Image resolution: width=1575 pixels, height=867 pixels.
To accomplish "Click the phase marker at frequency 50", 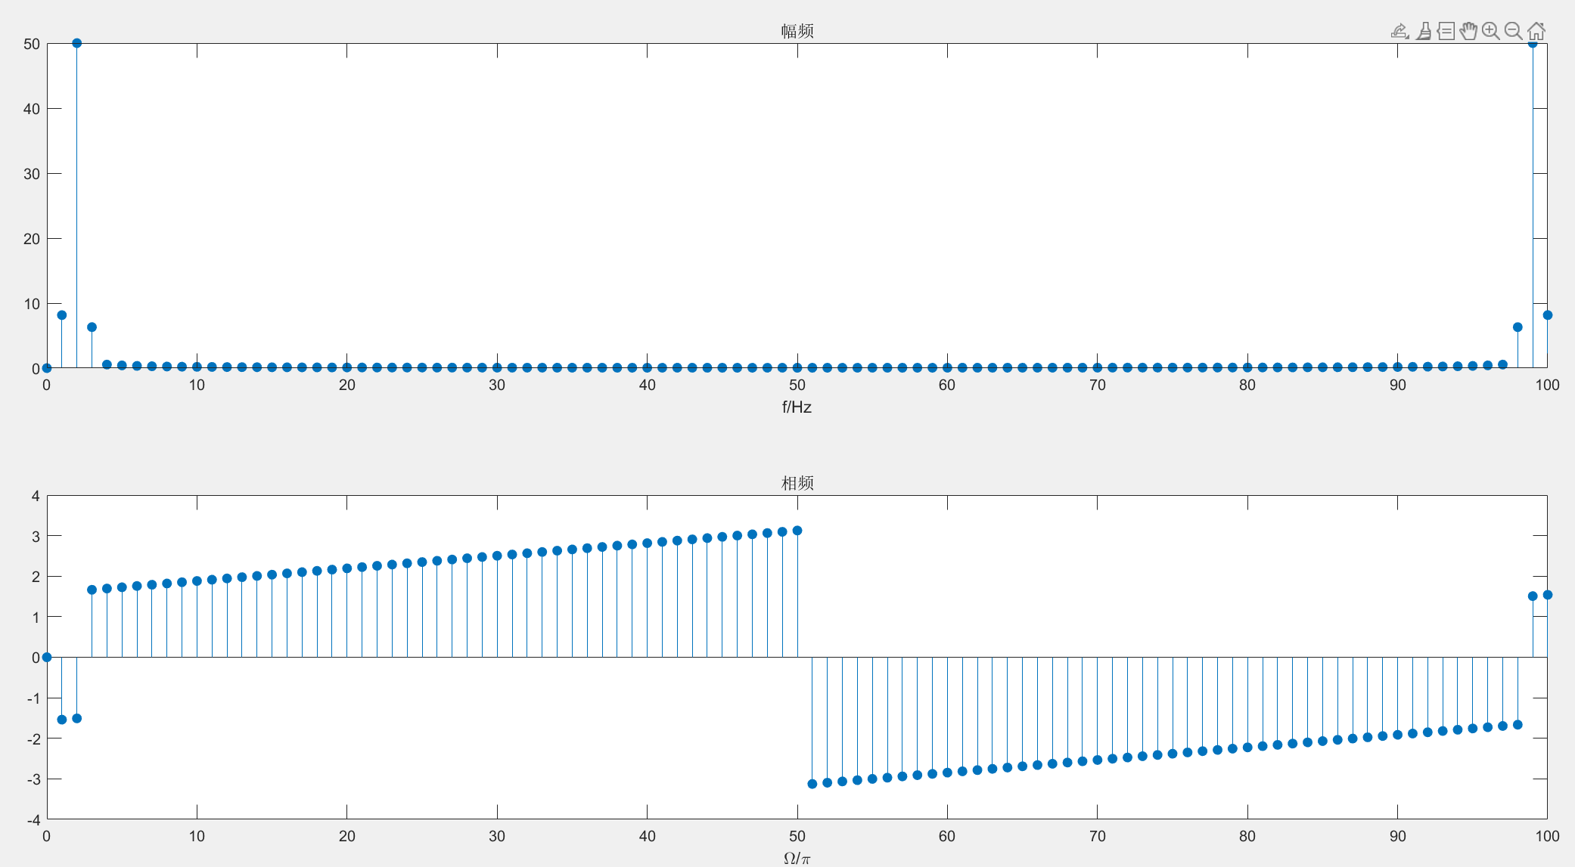I will (x=797, y=531).
